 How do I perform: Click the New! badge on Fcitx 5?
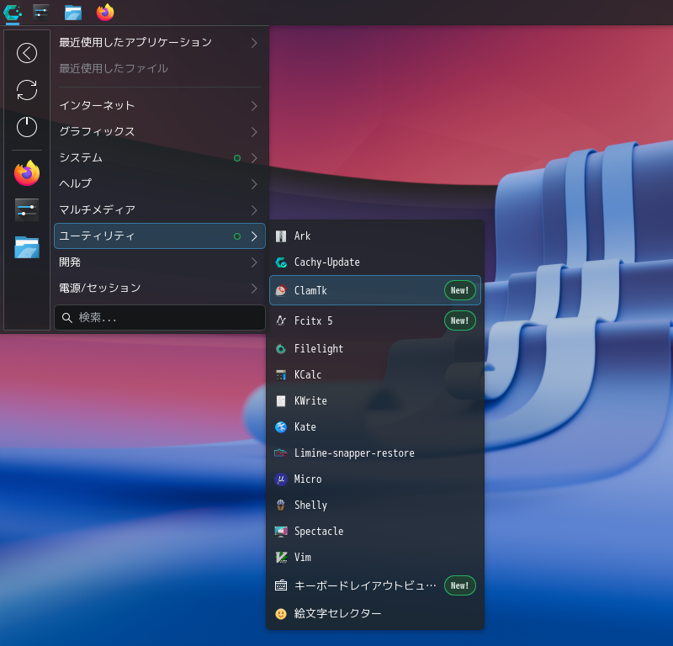point(459,320)
